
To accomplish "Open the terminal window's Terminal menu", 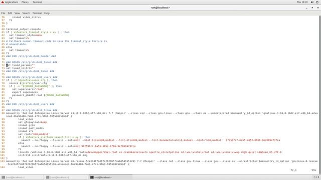I will coord(37,13).
